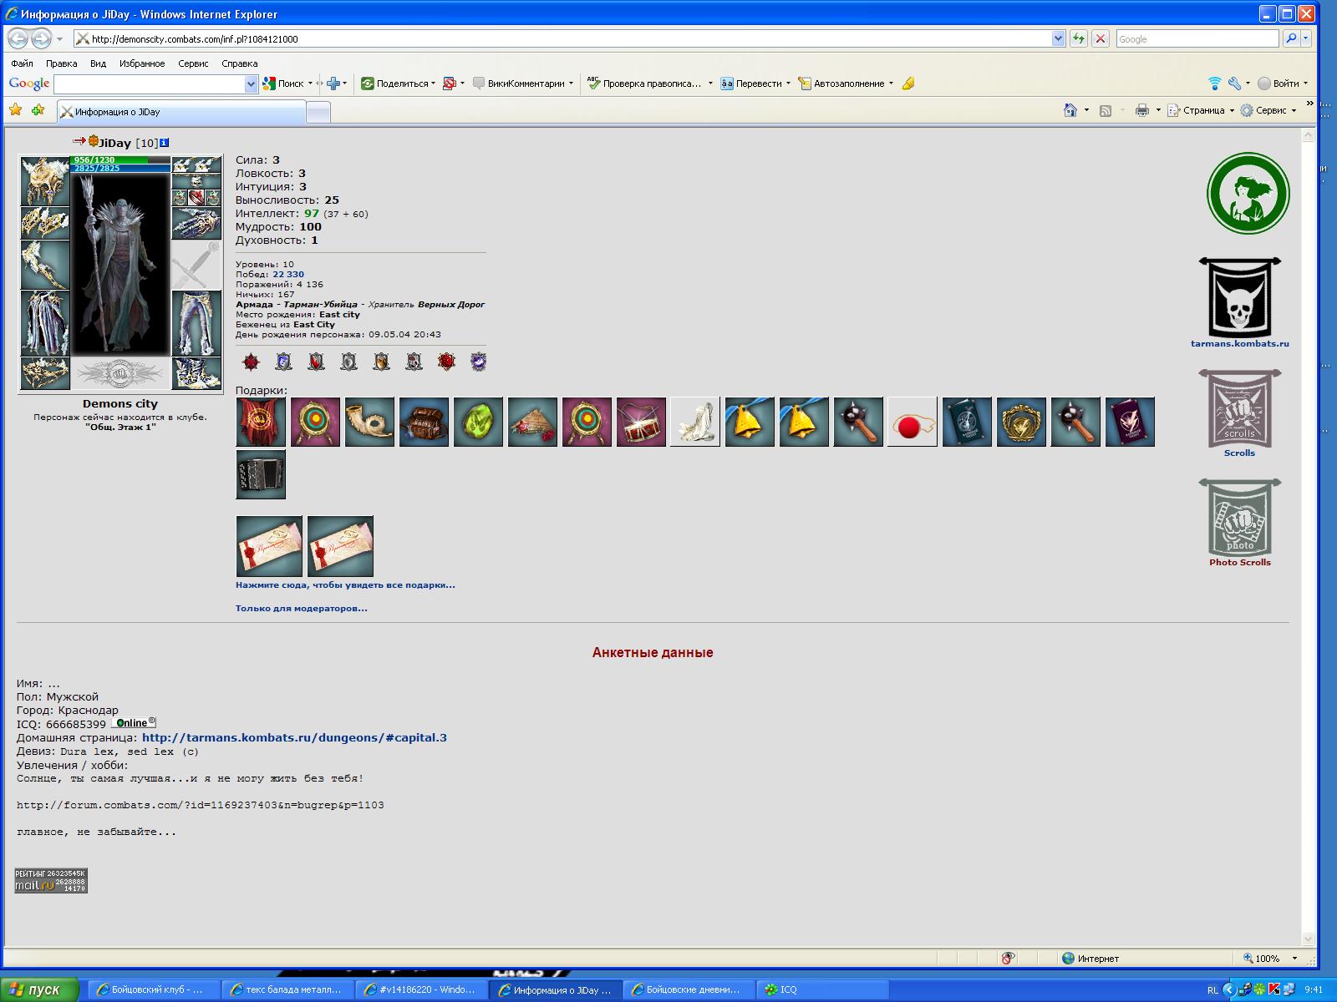
Task: Open the Сервис command bar dropdown
Action: [1268, 110]
